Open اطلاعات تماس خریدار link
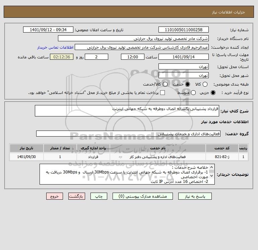 [55, 47]
